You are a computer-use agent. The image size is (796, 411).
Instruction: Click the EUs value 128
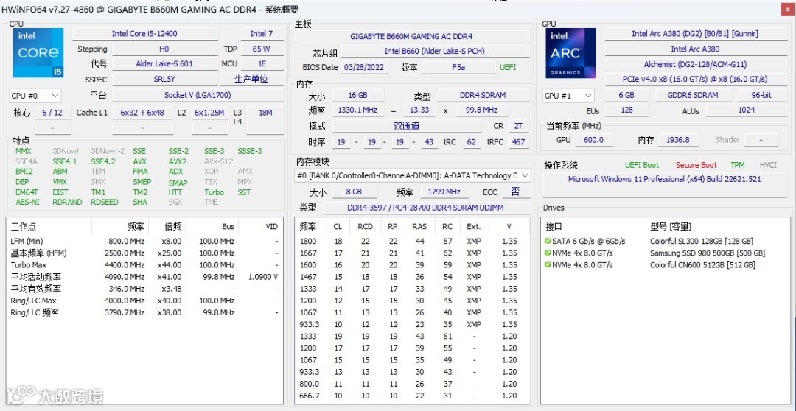point(626,110)
